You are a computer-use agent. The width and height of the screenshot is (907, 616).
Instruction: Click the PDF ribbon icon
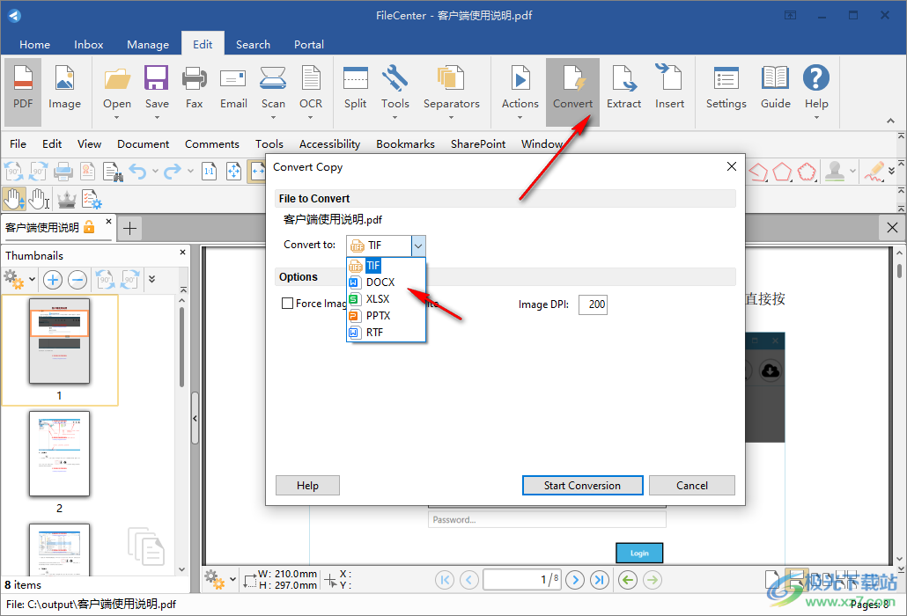tap(23, 78)
